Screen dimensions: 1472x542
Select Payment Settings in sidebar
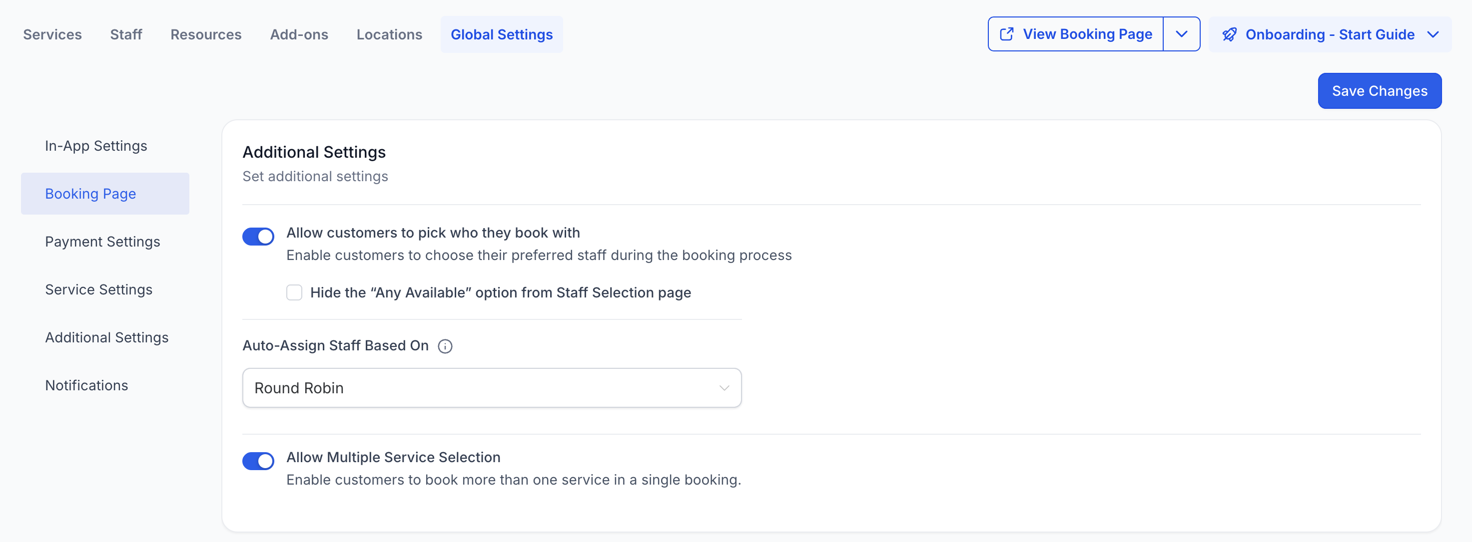(x=102, y=242)
